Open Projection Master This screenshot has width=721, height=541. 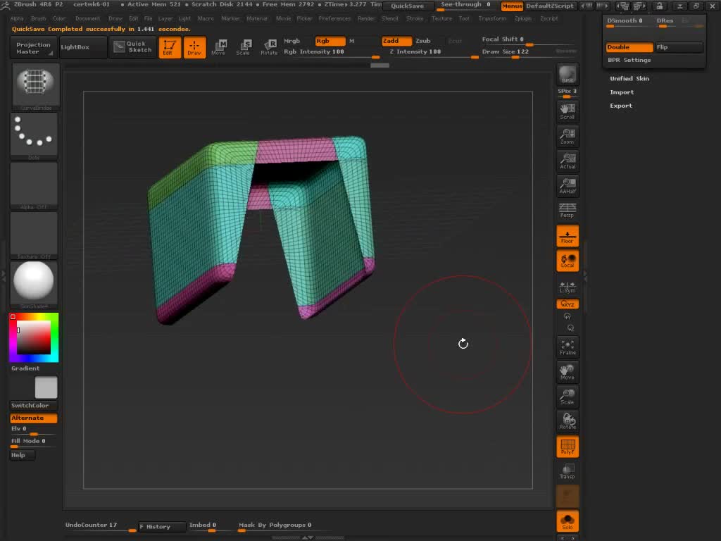(33, 48)
